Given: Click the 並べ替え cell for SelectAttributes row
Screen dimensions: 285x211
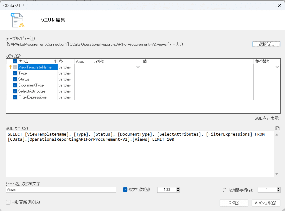Looking at the screenshot, I should point(267,91).
